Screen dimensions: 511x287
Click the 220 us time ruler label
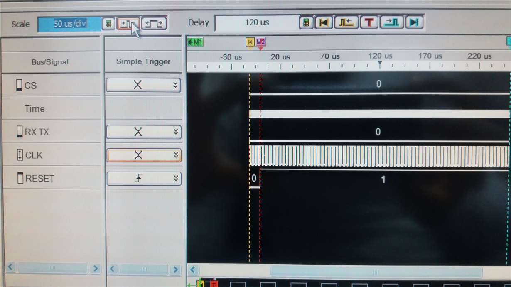point(479,56)
